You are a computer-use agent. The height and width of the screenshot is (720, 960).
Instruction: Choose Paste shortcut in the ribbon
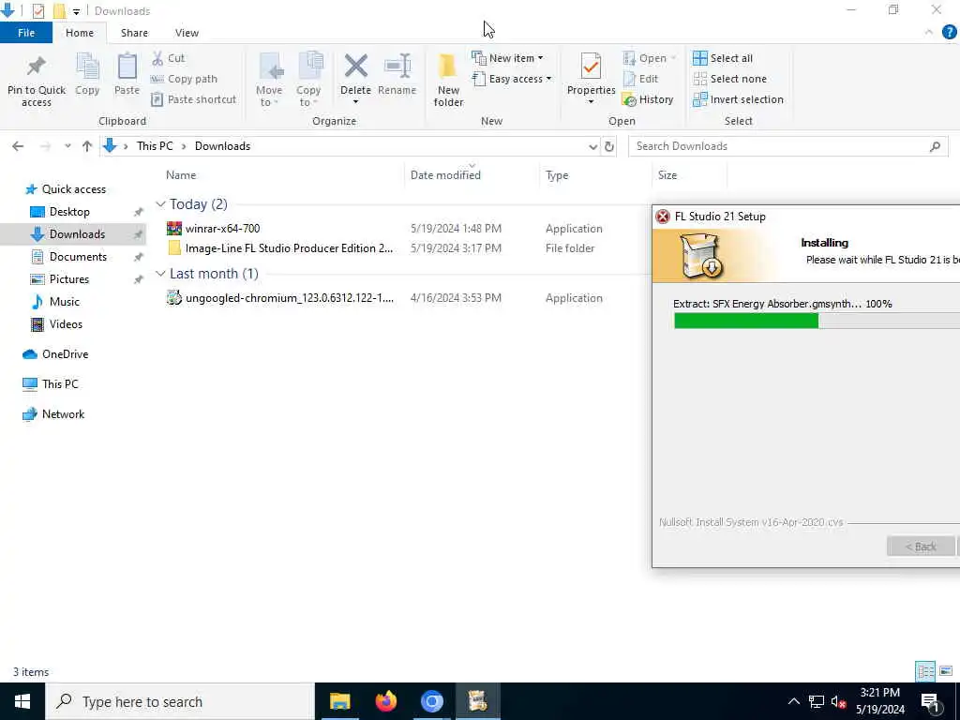(x=194, y=99)
